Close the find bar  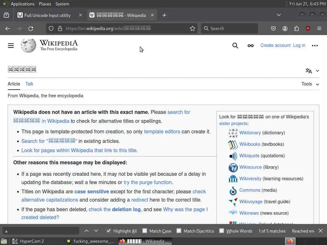[321, 231]
